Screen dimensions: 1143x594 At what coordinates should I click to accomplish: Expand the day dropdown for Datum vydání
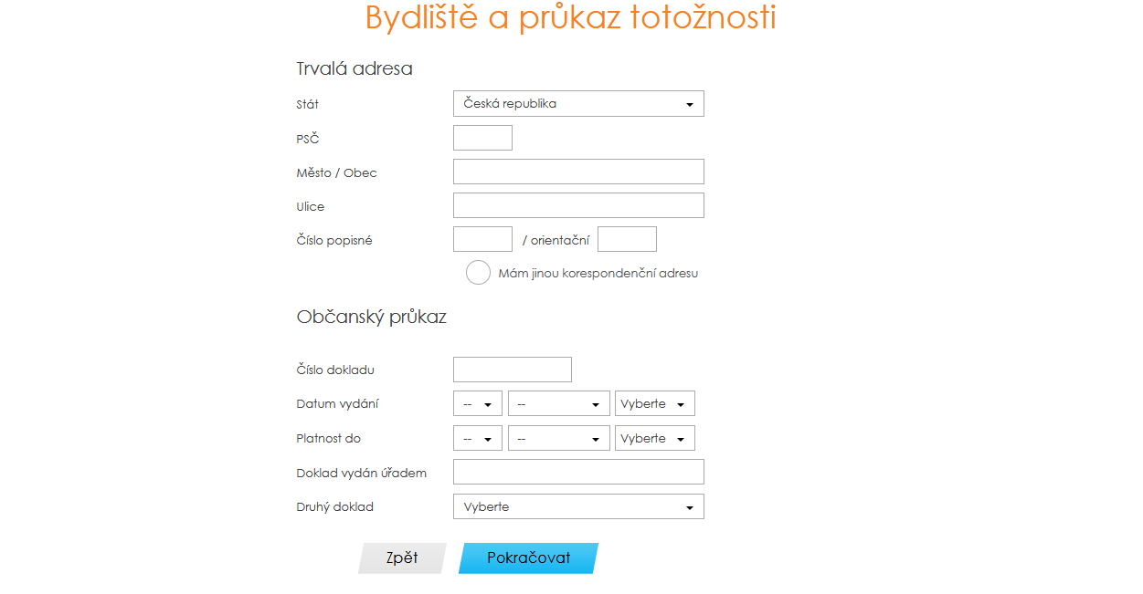coord(477,402)
